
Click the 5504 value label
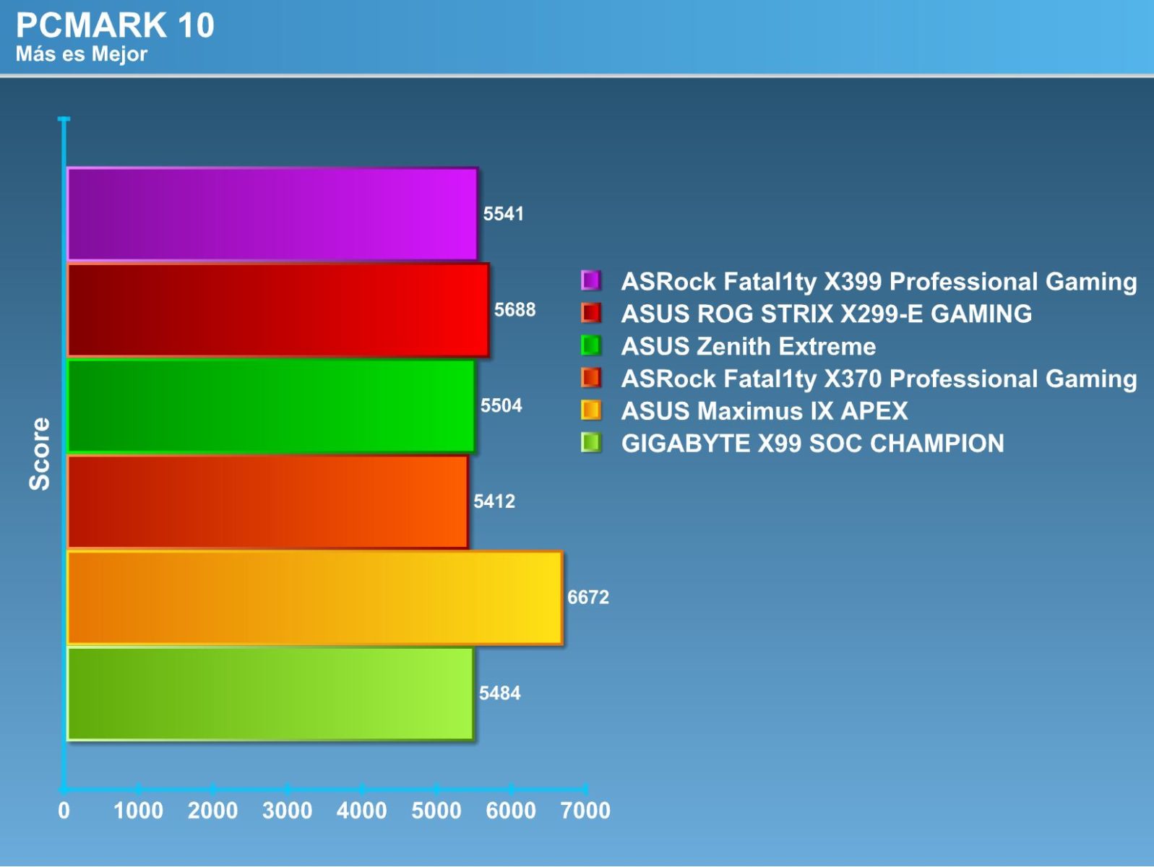click(x=501, y=406)
